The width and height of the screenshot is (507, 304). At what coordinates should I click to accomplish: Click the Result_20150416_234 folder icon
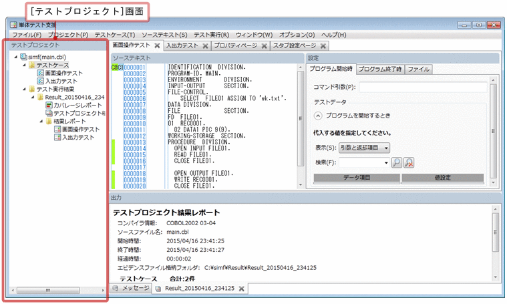(41, 97)
